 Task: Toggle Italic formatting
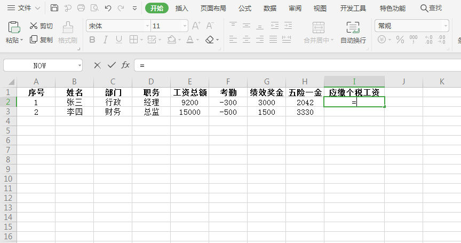[x=105, y=40]
